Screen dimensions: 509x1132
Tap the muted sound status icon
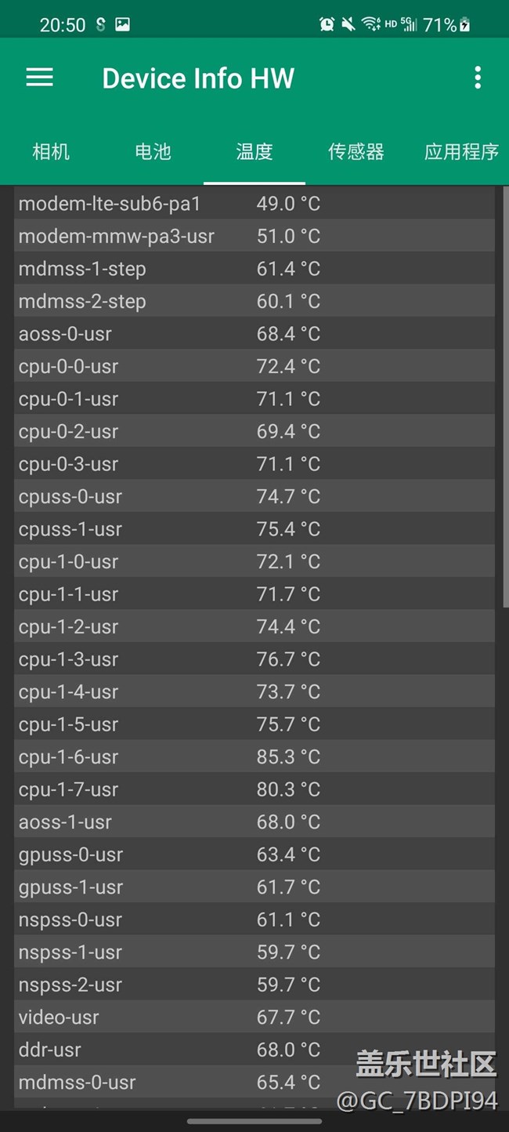click(x=348, y=25)
